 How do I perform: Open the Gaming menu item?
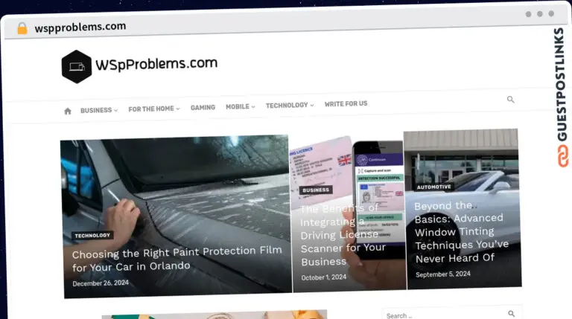pyautogui.click(x=203, y=107)
